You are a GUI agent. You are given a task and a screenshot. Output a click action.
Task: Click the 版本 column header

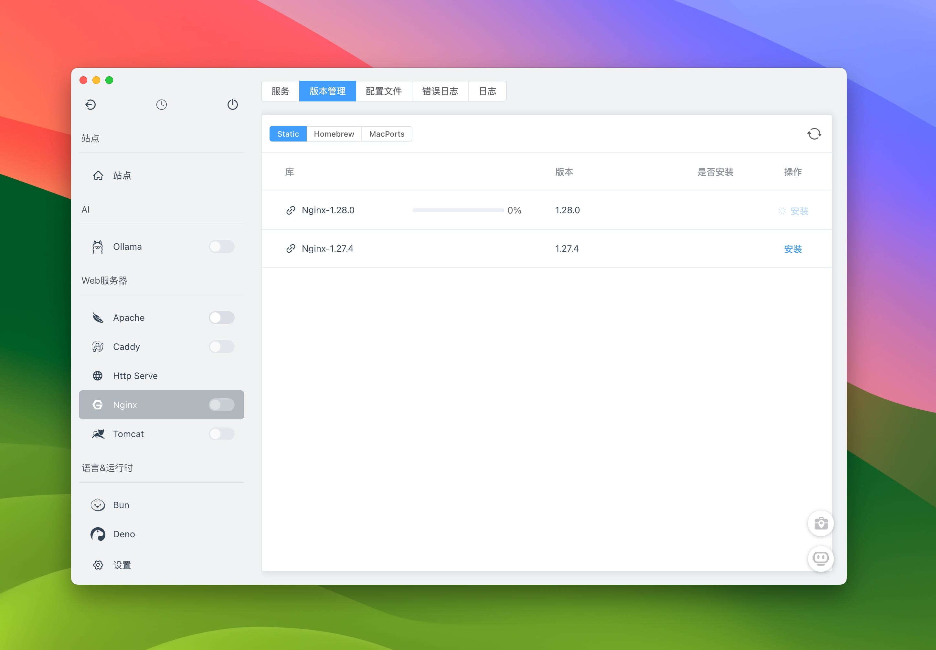pyautogui.click(x=564, y=172)
